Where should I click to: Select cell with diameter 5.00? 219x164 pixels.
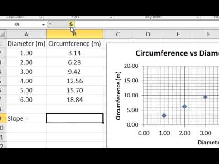click(x=26, y=90)
